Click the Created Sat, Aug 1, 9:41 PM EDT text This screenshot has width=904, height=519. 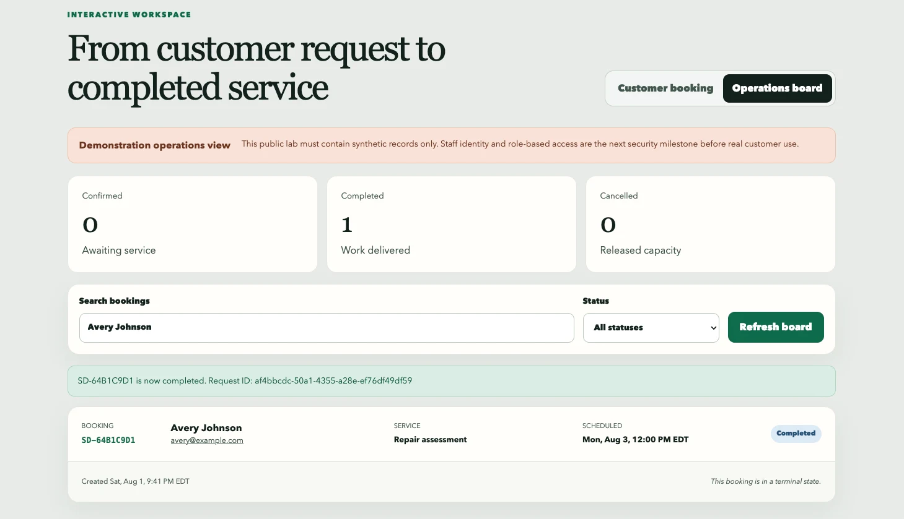[x=136, y=481]
